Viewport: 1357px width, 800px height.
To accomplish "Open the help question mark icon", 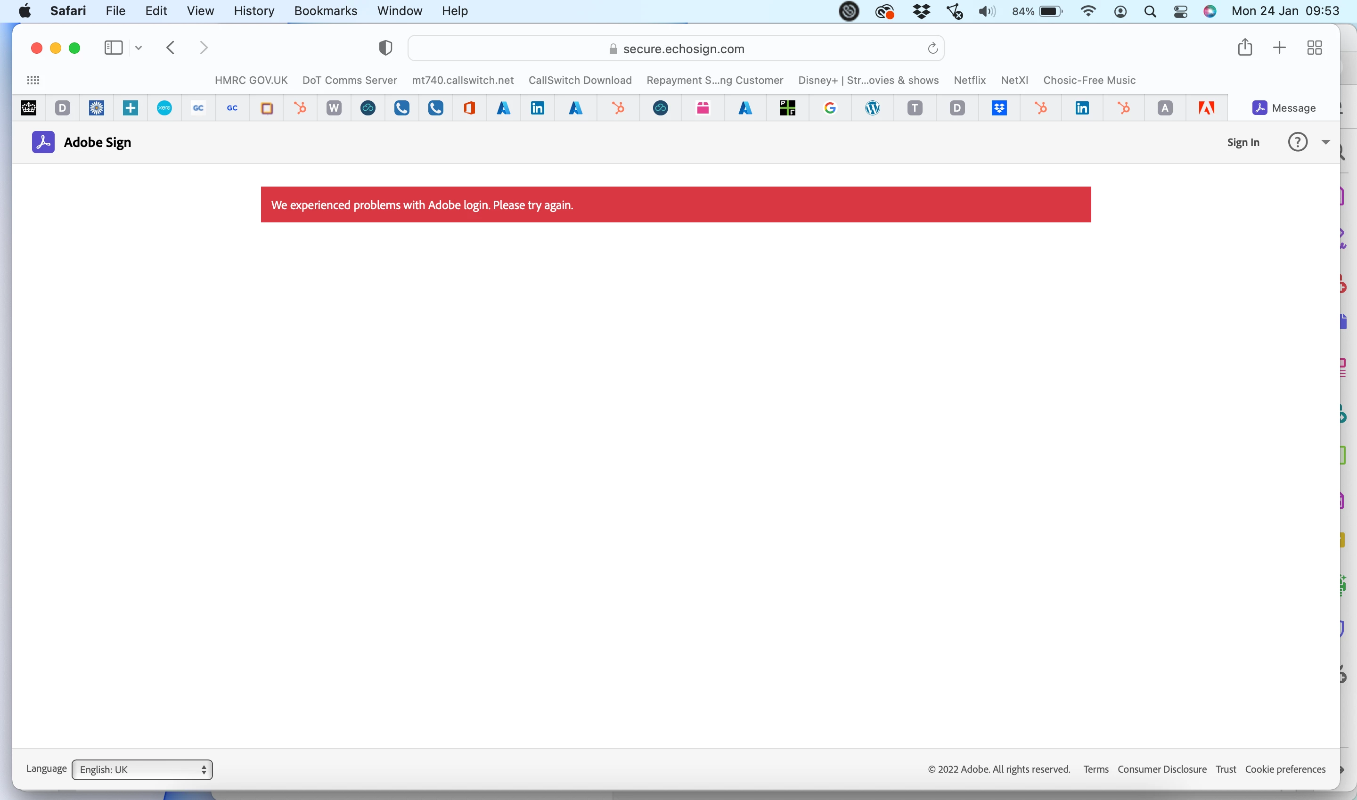I will [x=1297, y=142].
